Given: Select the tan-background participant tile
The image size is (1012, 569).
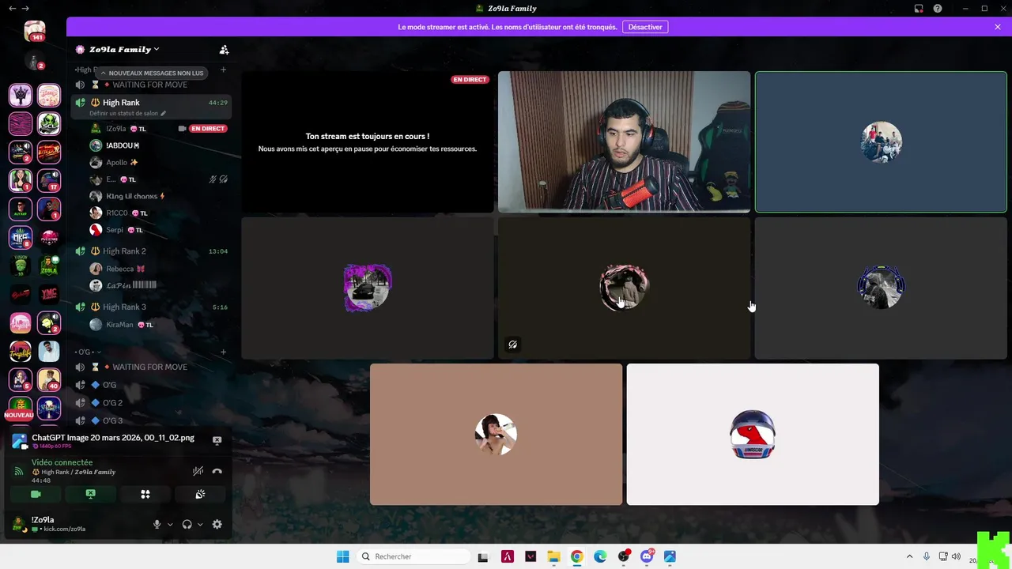Looking at the screenshot, I should click(496, 434).
